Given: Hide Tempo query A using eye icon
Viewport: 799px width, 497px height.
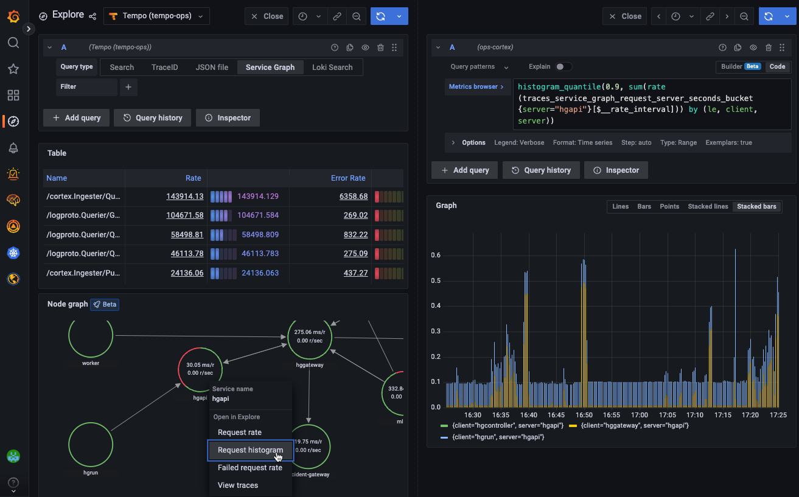Looking at the screenshot, I should tap(365, 47).
